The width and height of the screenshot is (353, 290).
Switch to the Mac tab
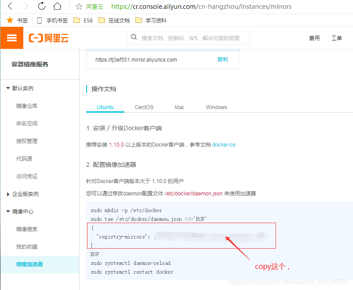coord(179,107)
